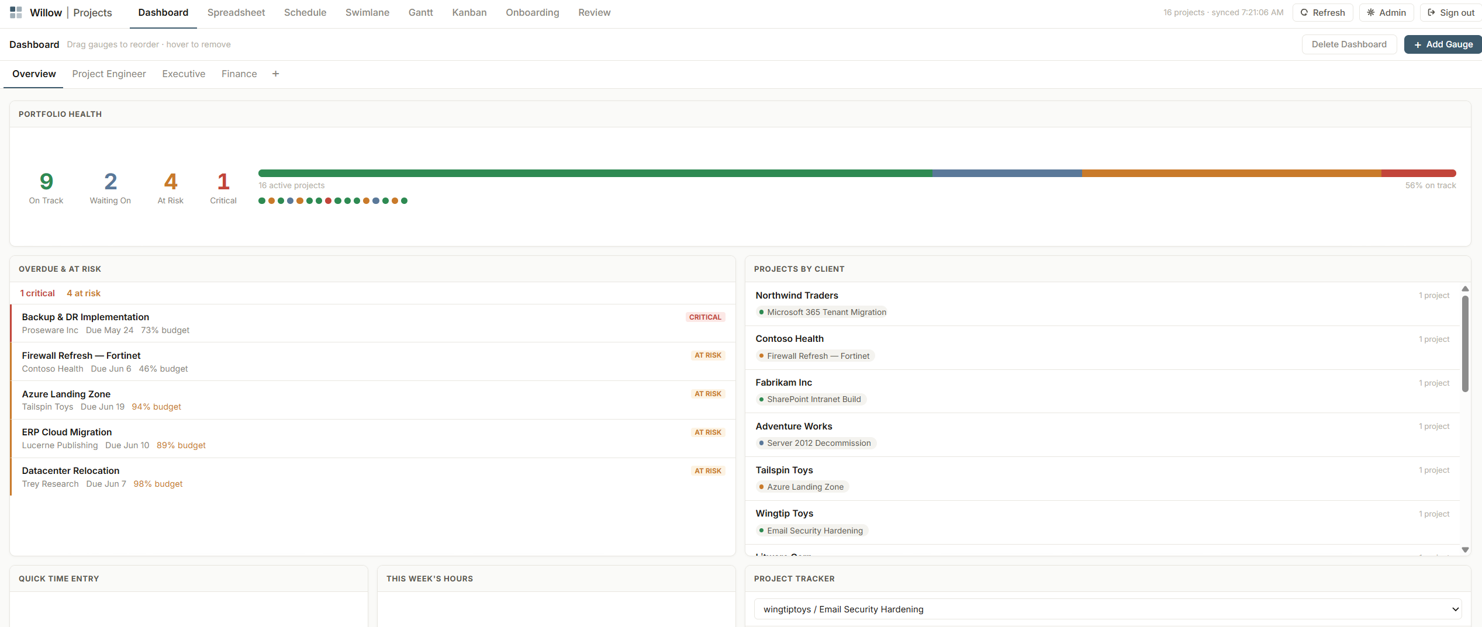
Task: Click the last green project status dot
Action: pyautogui.click(x=404, y=200)
